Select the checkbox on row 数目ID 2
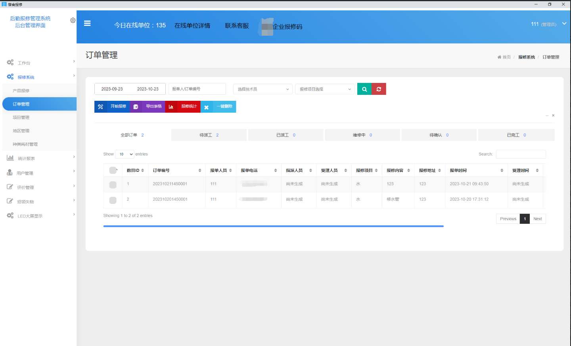 point(113,199)
